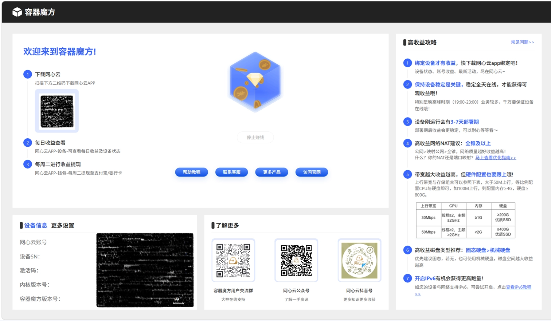Click the 每日收益查看 step title
This screenshot has height=321, width=551.
[50, 143]
